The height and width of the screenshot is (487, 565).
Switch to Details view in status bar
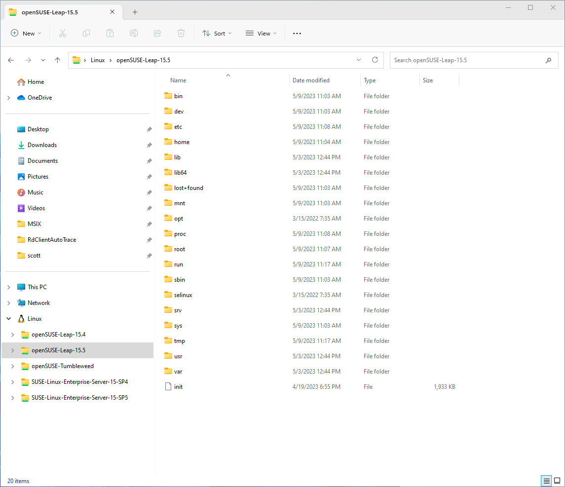(546, 481)
